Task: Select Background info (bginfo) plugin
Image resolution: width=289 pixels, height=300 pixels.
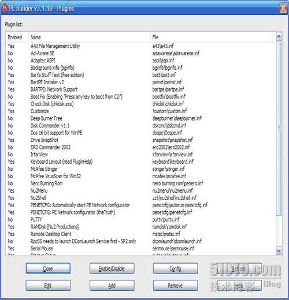Action: click(140, 67)
